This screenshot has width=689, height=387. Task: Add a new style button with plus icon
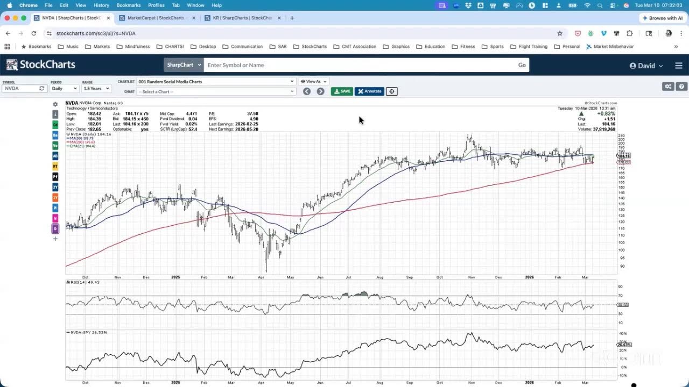click(55, 239)
